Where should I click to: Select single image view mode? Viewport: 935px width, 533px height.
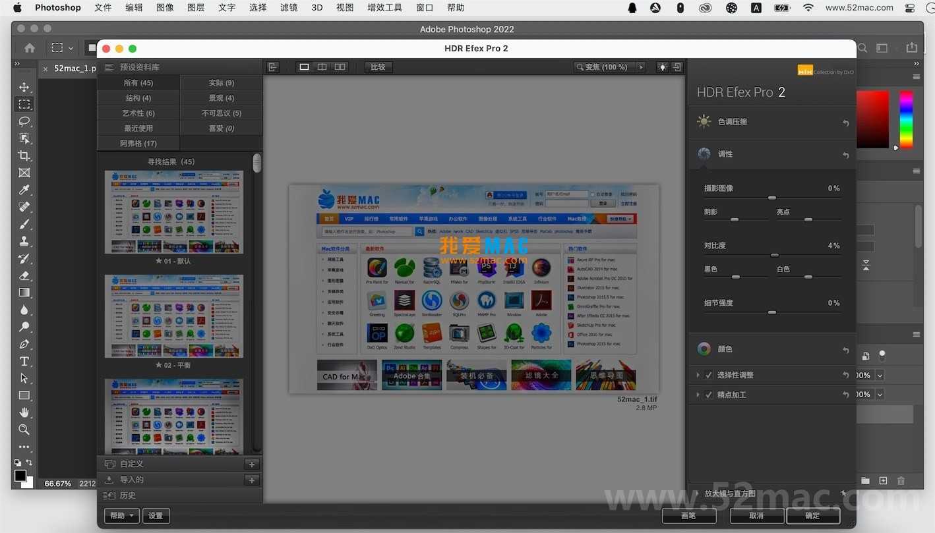point(304,67)
